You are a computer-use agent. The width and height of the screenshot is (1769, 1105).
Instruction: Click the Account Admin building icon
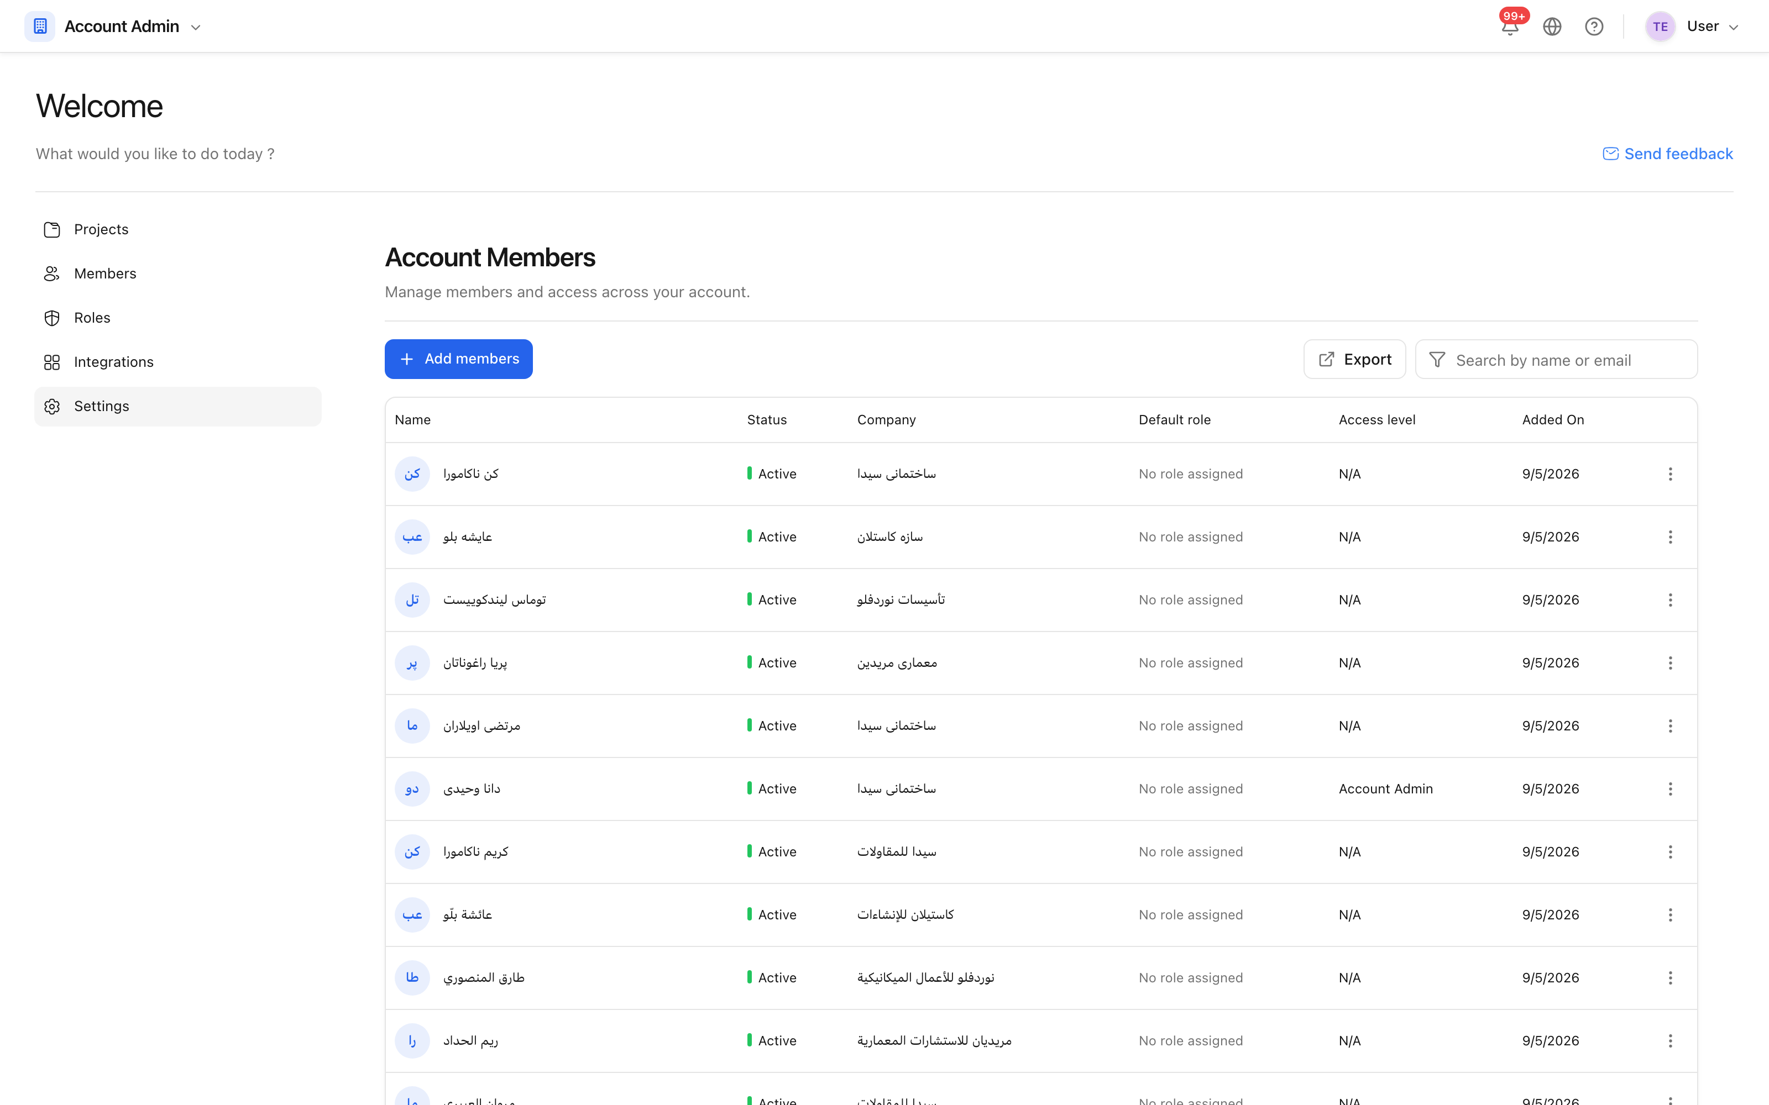pyautogui.click(x=40, y=27)
